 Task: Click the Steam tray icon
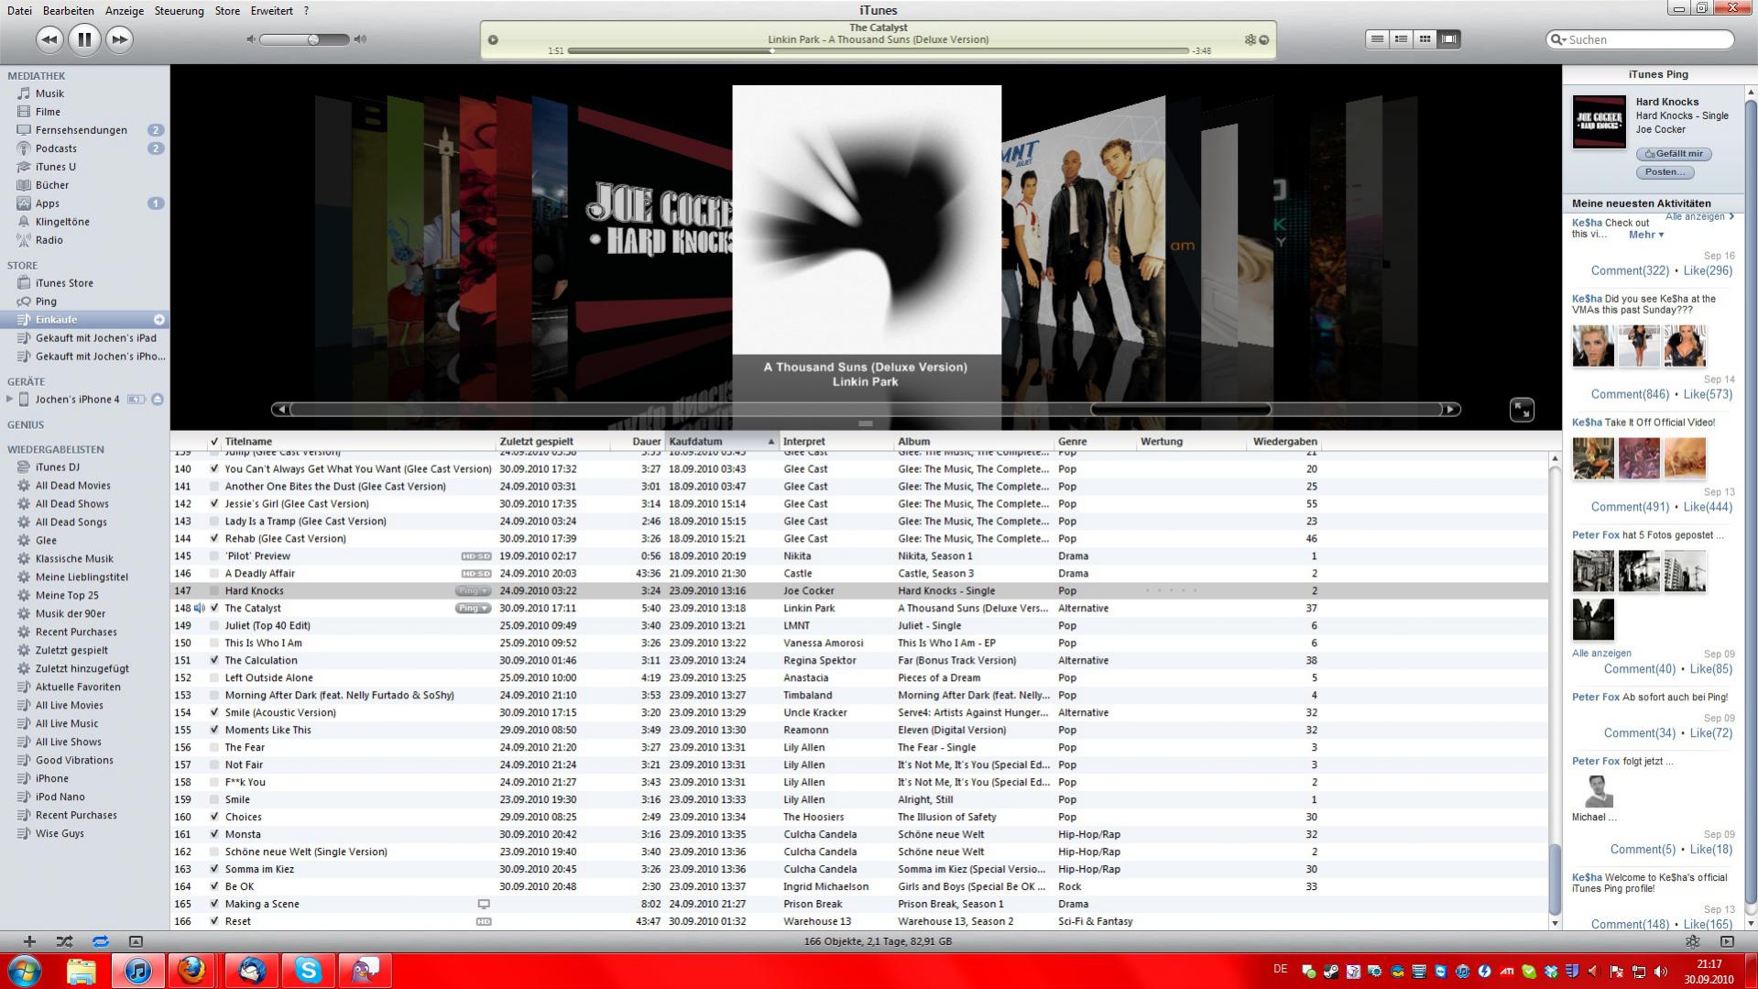1330,972
